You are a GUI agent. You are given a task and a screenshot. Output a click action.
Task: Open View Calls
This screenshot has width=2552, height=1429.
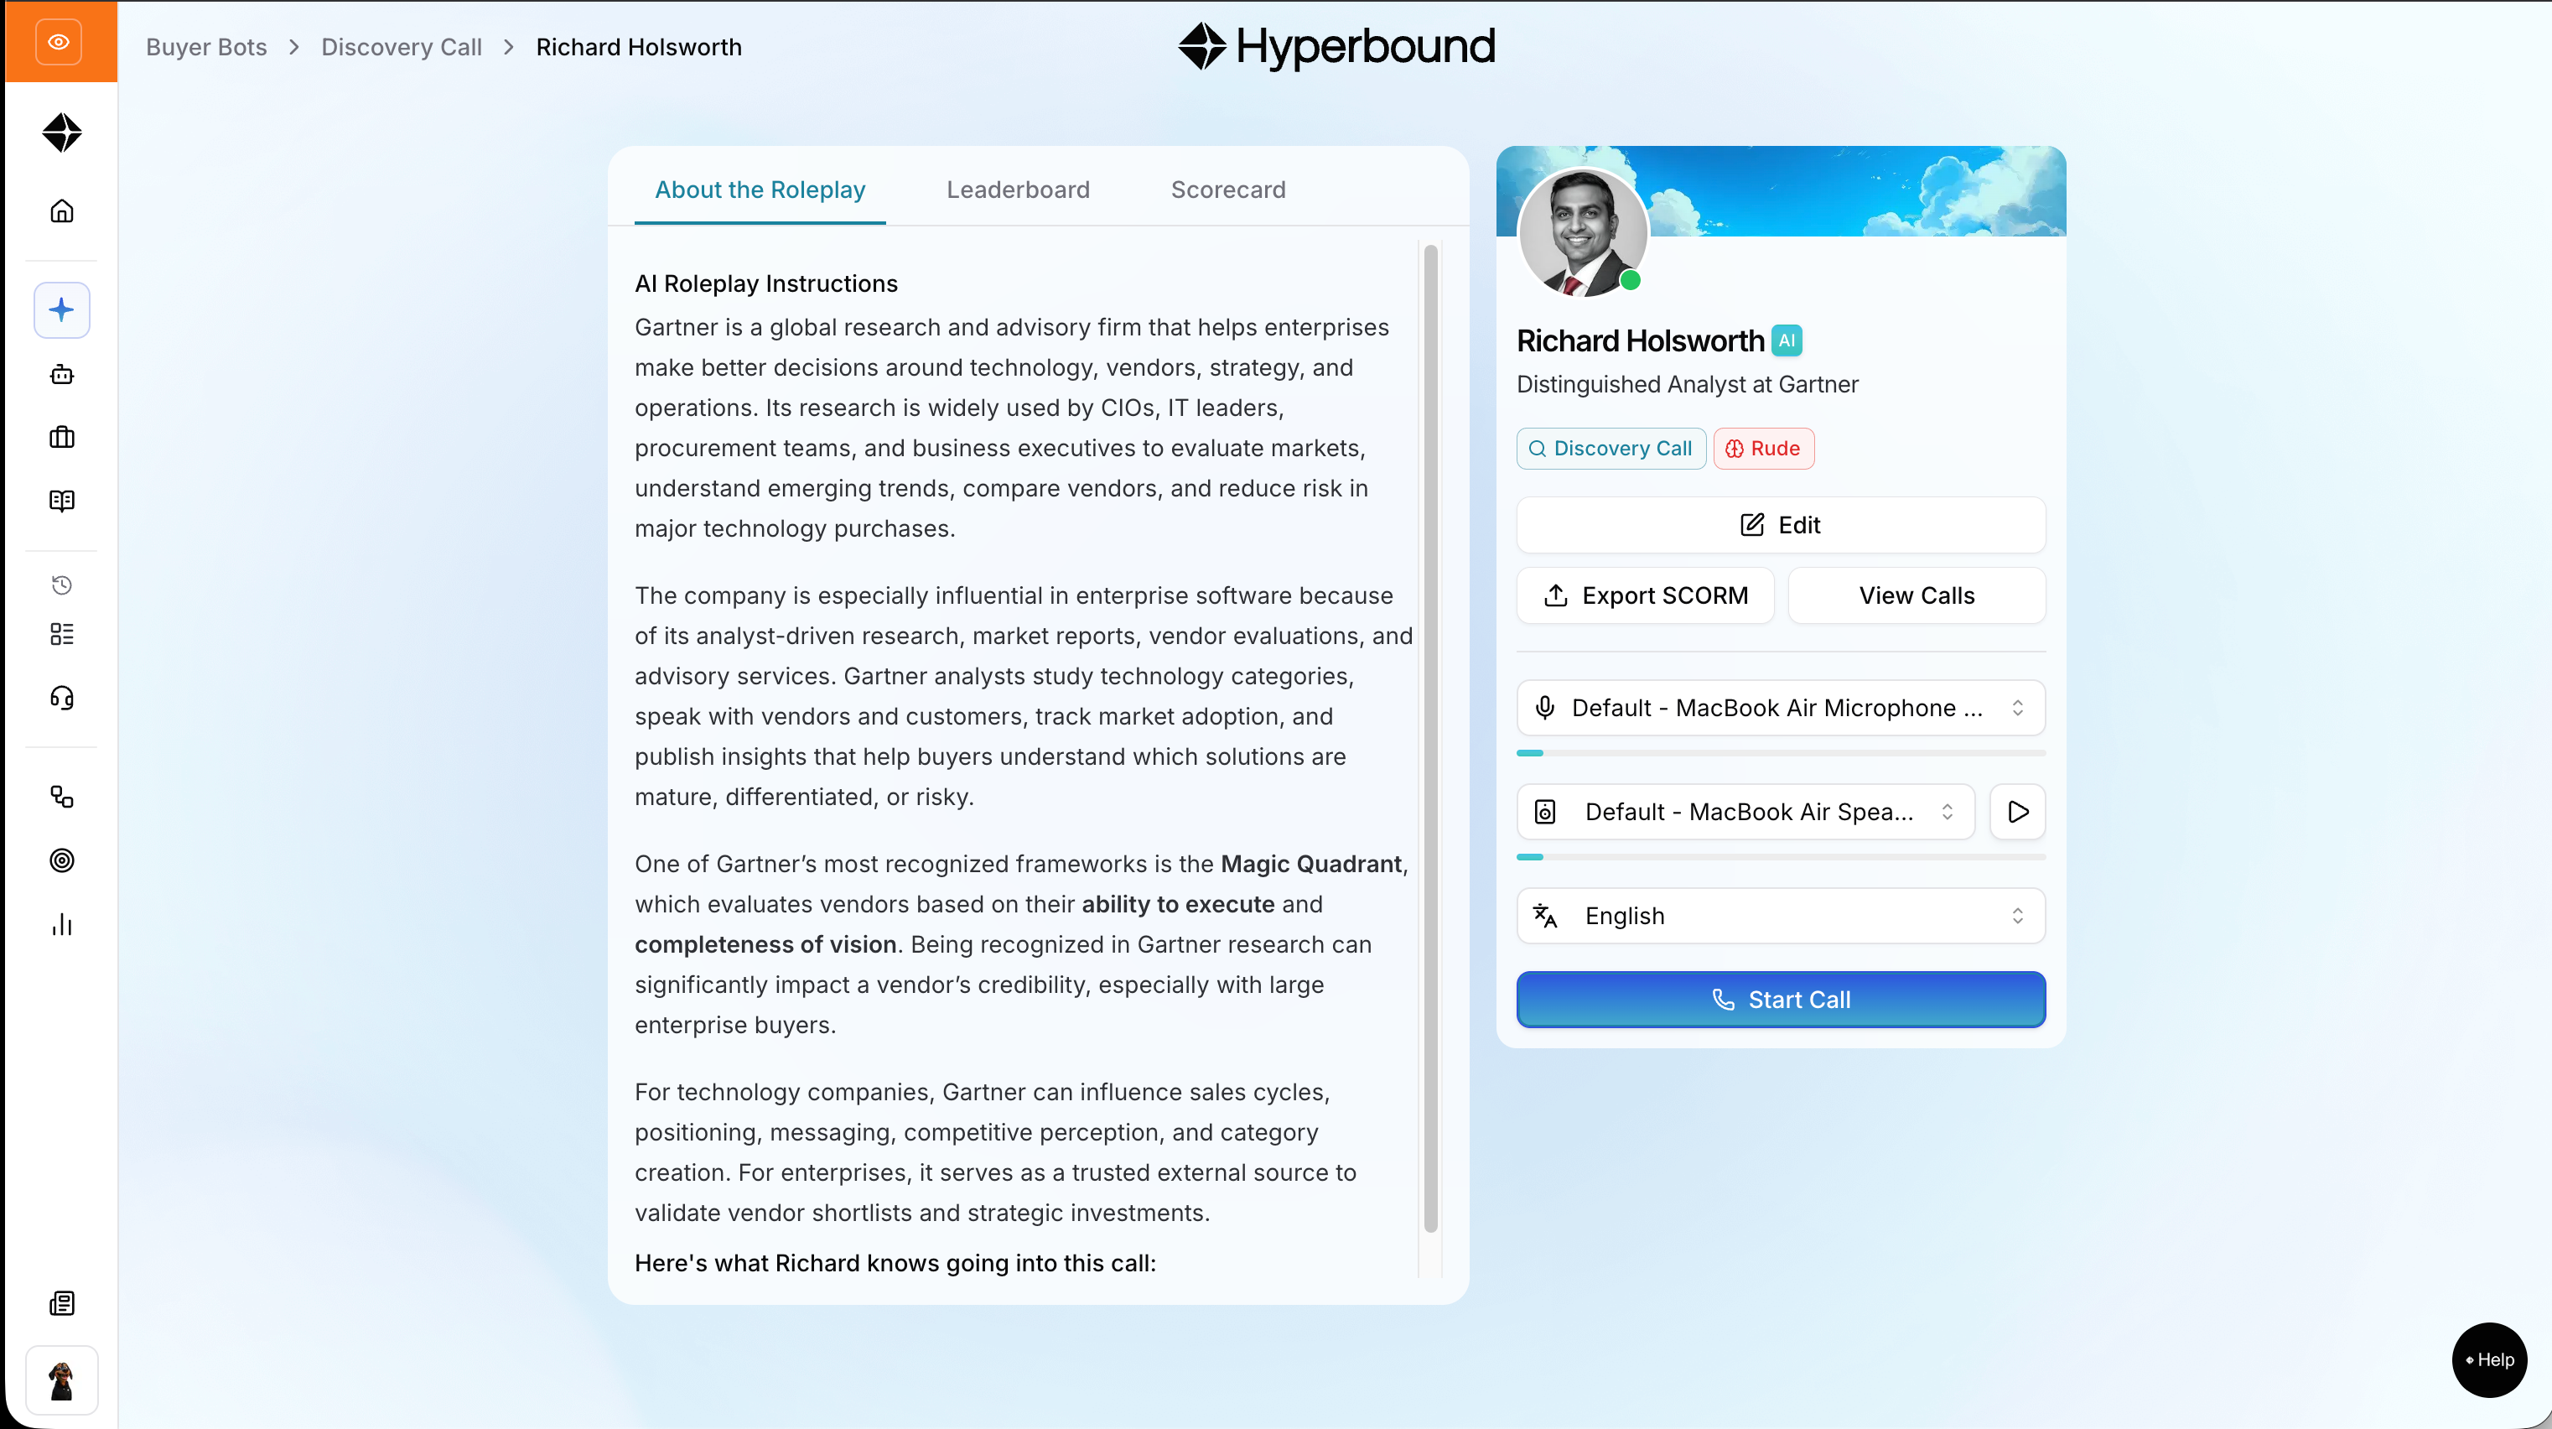(1916, 595)
